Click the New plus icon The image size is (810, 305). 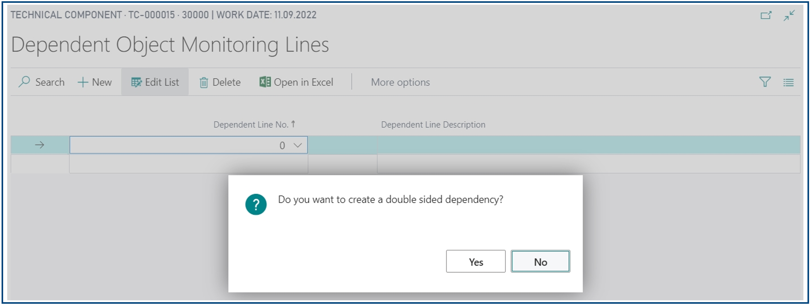(x=83, y=82)
